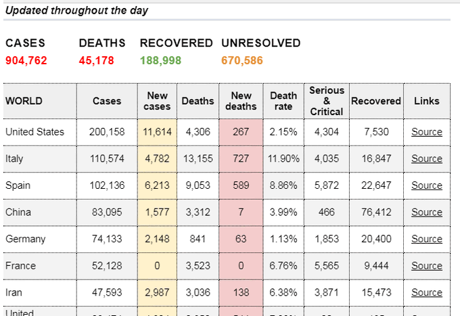Screen dimensions: 460x316
Task: Click Italy recovered value 16,847
Action: [376, 159]
